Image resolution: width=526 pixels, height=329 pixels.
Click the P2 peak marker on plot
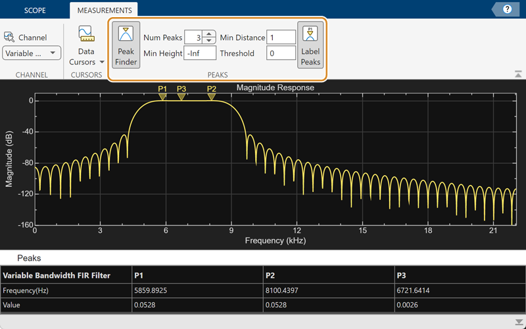(x=211, y=97)
